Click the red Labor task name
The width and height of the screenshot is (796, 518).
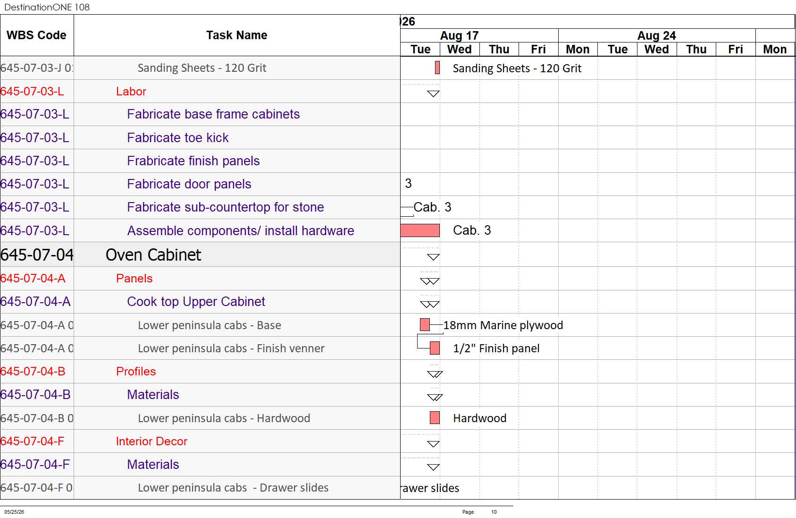[131, 91]
